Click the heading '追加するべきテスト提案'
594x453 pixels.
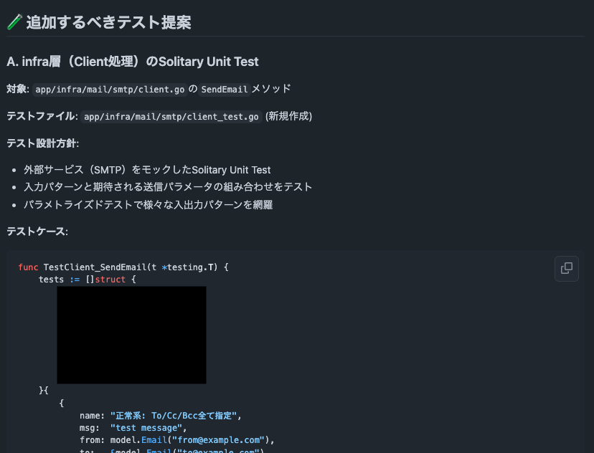[x=108, y=22]
